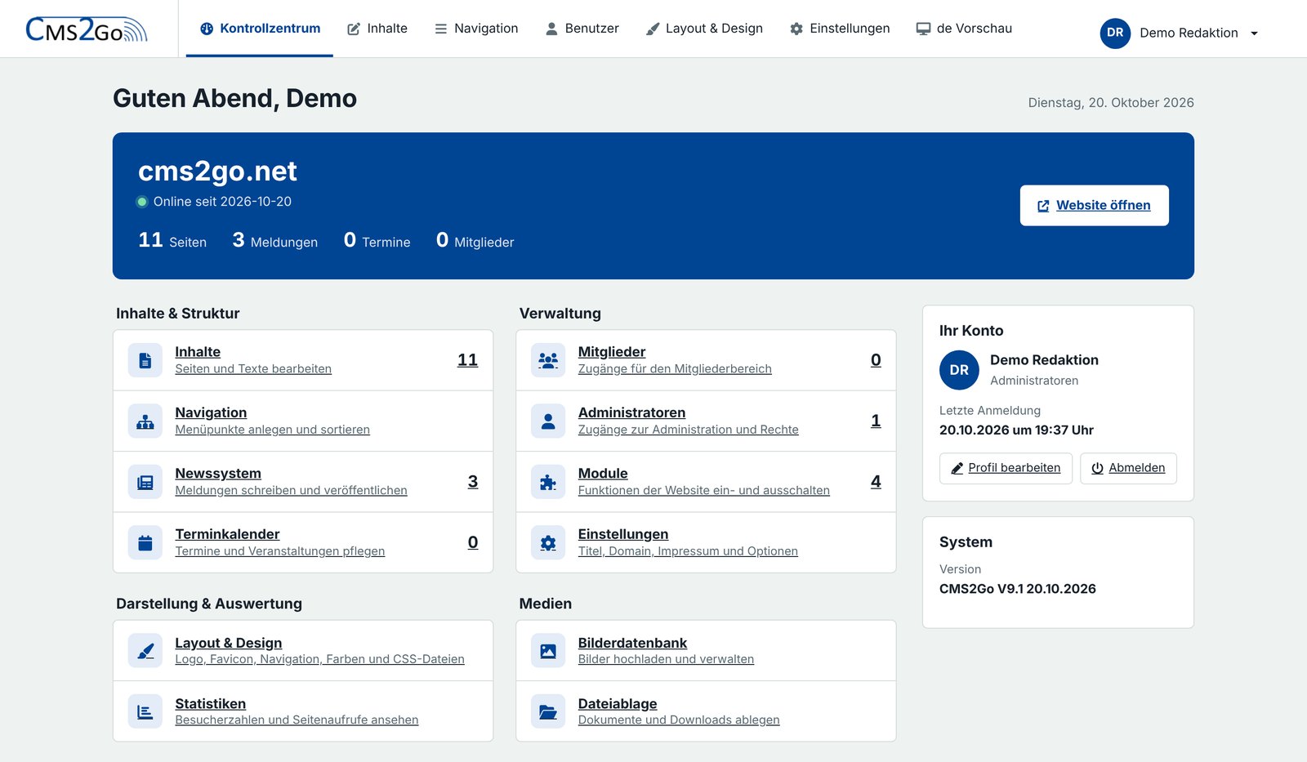Screen dimensions: 1307x762
Task: Open the Bilderdatenbank link
Action: [x=632, y=644]
